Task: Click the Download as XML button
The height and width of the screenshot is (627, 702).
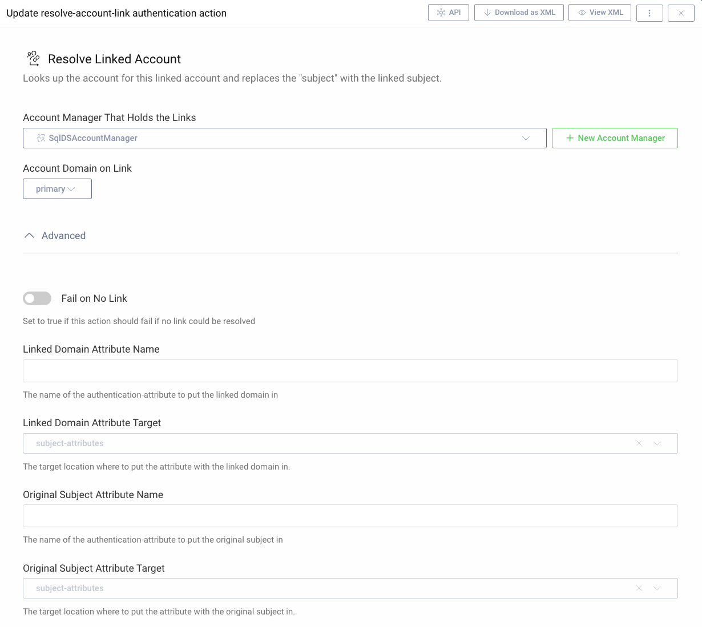Action: (x=519, y=12)
